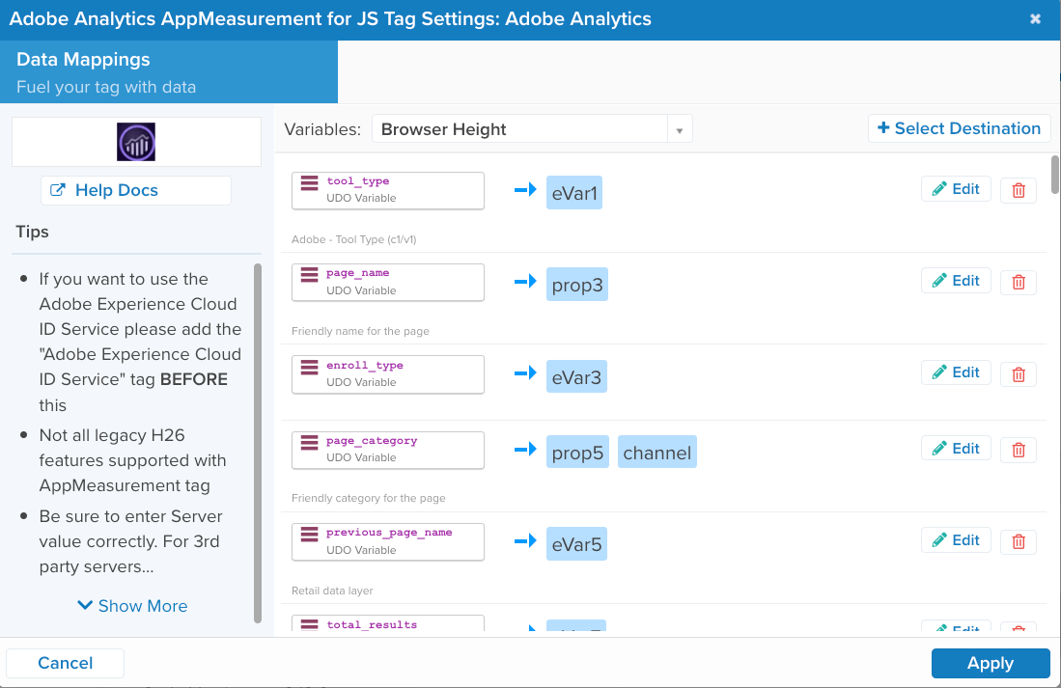Click the eVar3 destination tag
1061x688 pixels.
tap(576, 377)
